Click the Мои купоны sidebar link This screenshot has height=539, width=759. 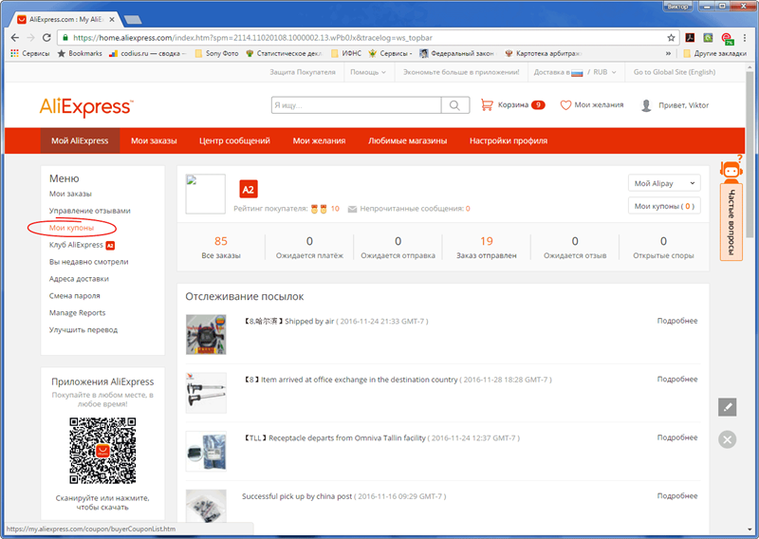[71, 228]
